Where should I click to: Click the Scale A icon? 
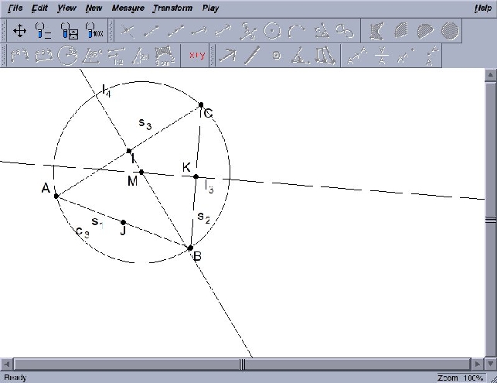tap(406, 56)
